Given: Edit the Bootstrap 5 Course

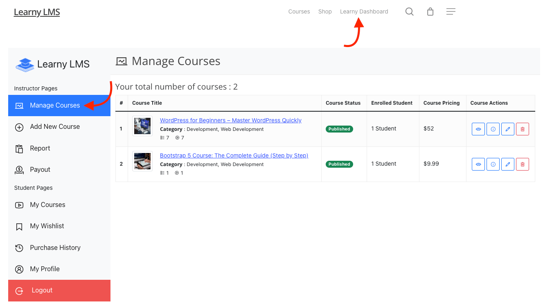Looking at the screenshot, I should click(x=508, y=164).
